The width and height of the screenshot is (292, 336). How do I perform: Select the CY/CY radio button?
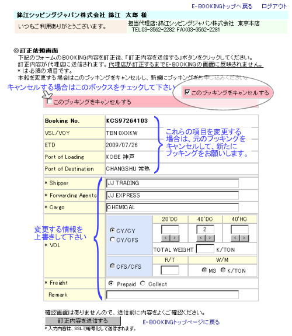point(112,230)
